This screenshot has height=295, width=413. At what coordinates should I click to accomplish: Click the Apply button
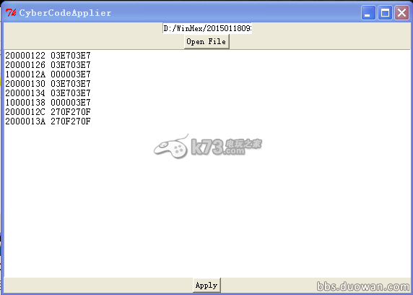[x=206, y=285]
